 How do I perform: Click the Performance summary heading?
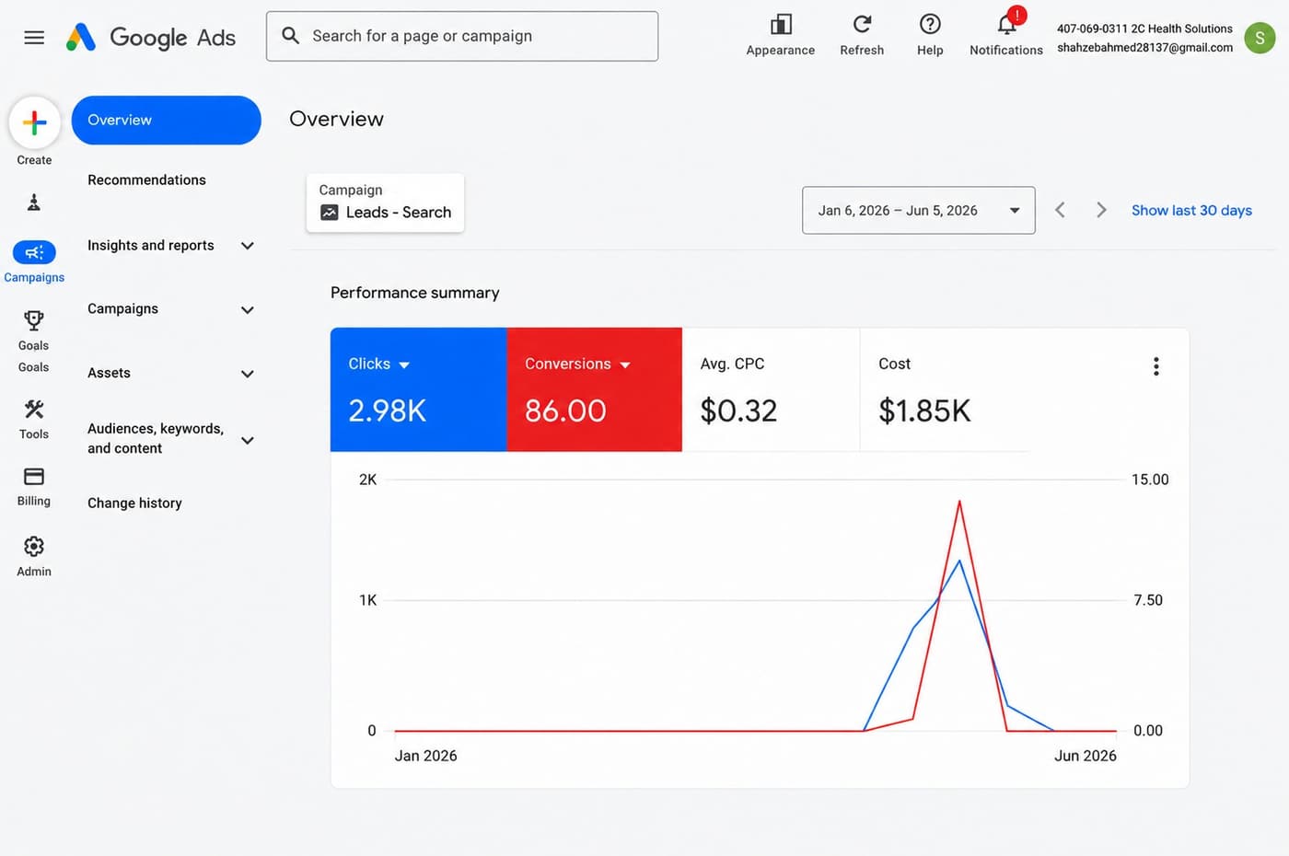tap(415, 293)
